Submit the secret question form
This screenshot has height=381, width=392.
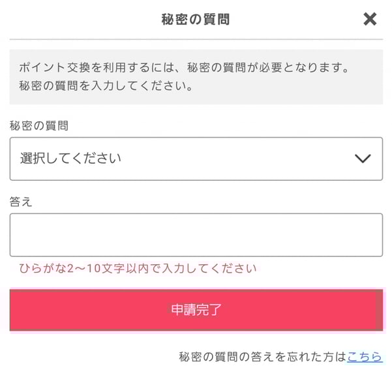(x=196, y=310)
